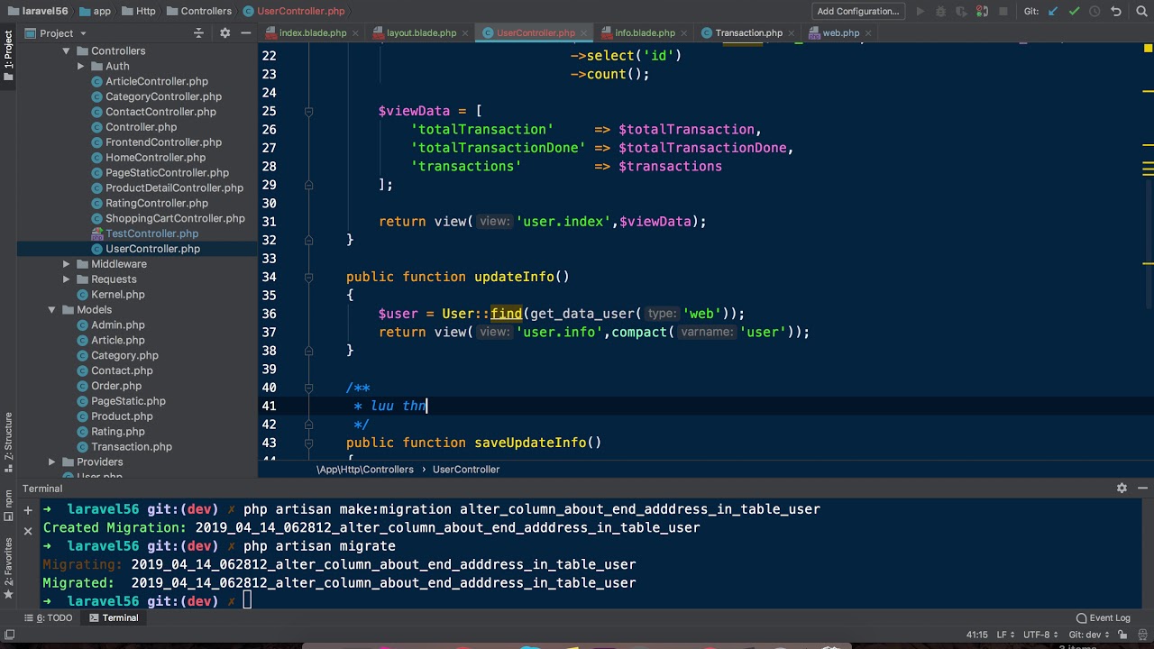Fold the doc comment at line 40
This screenshot has width=1154, height=649.
(308, 388)
